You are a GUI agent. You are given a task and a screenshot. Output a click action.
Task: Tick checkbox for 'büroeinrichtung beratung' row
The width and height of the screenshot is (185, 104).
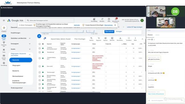(x=40, y=80)
